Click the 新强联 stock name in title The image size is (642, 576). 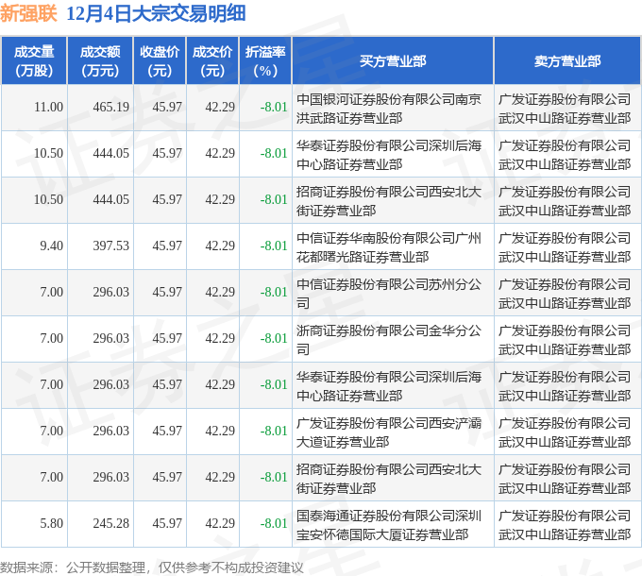click(28, 13)
